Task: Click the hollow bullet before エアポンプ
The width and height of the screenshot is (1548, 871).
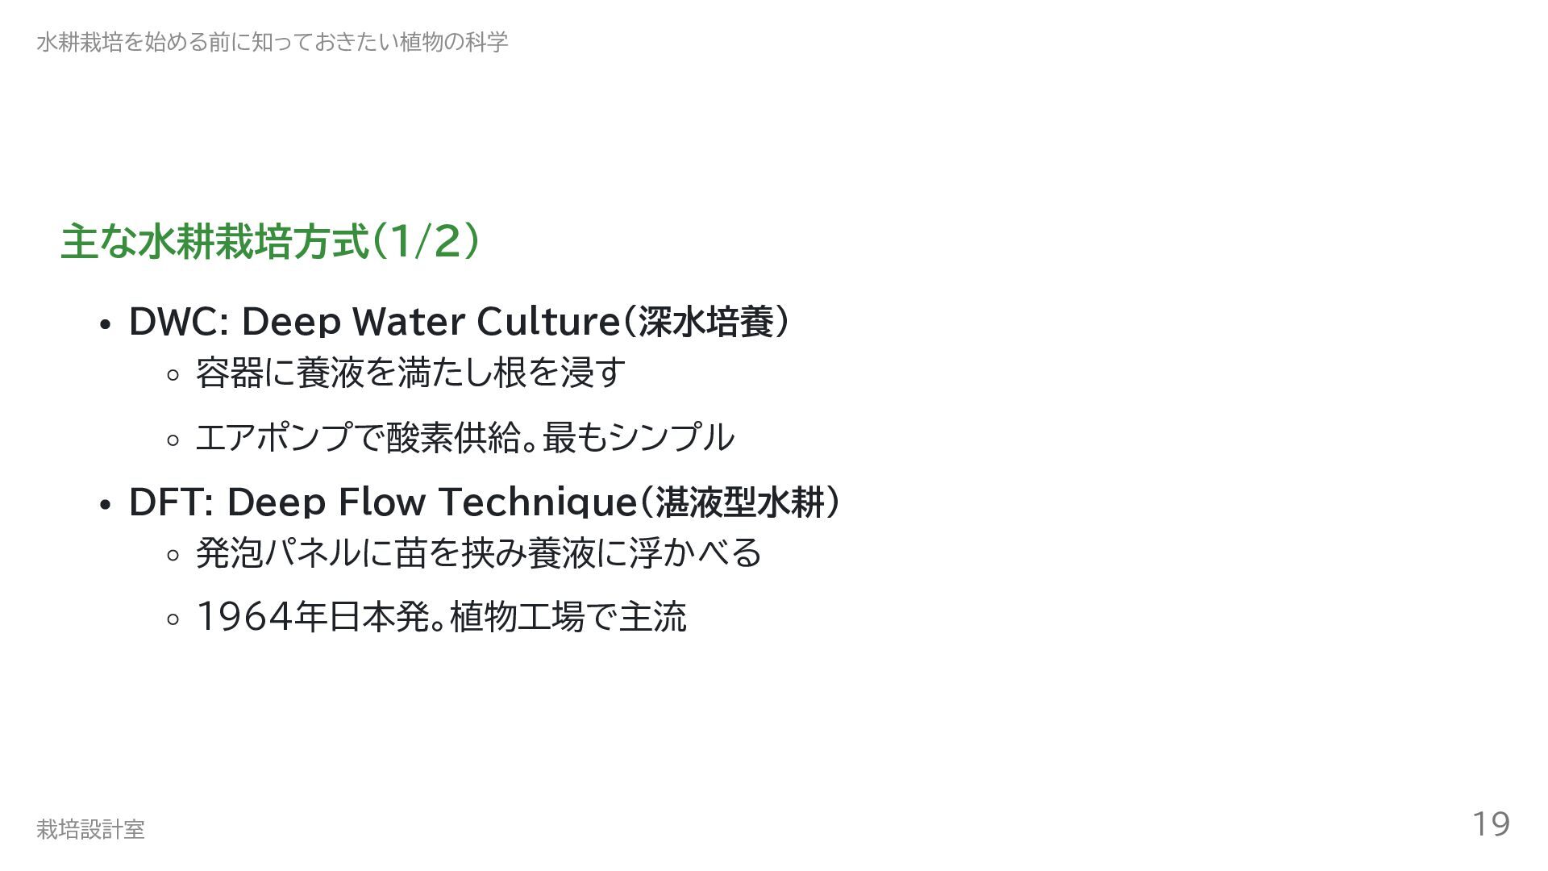Action: pyautogui.click(x=172, y=440)
